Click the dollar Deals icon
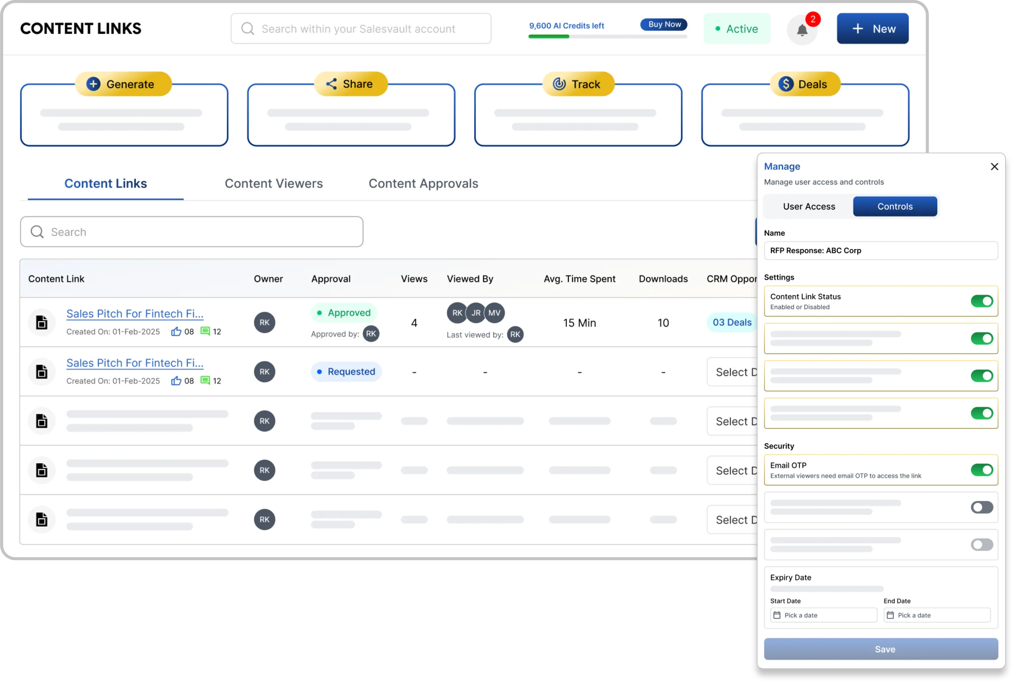 coord(786,84)
